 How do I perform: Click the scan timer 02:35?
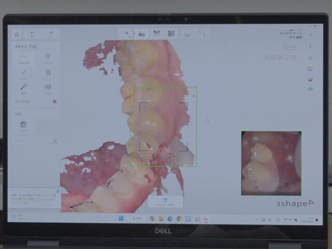click(289, 47)
